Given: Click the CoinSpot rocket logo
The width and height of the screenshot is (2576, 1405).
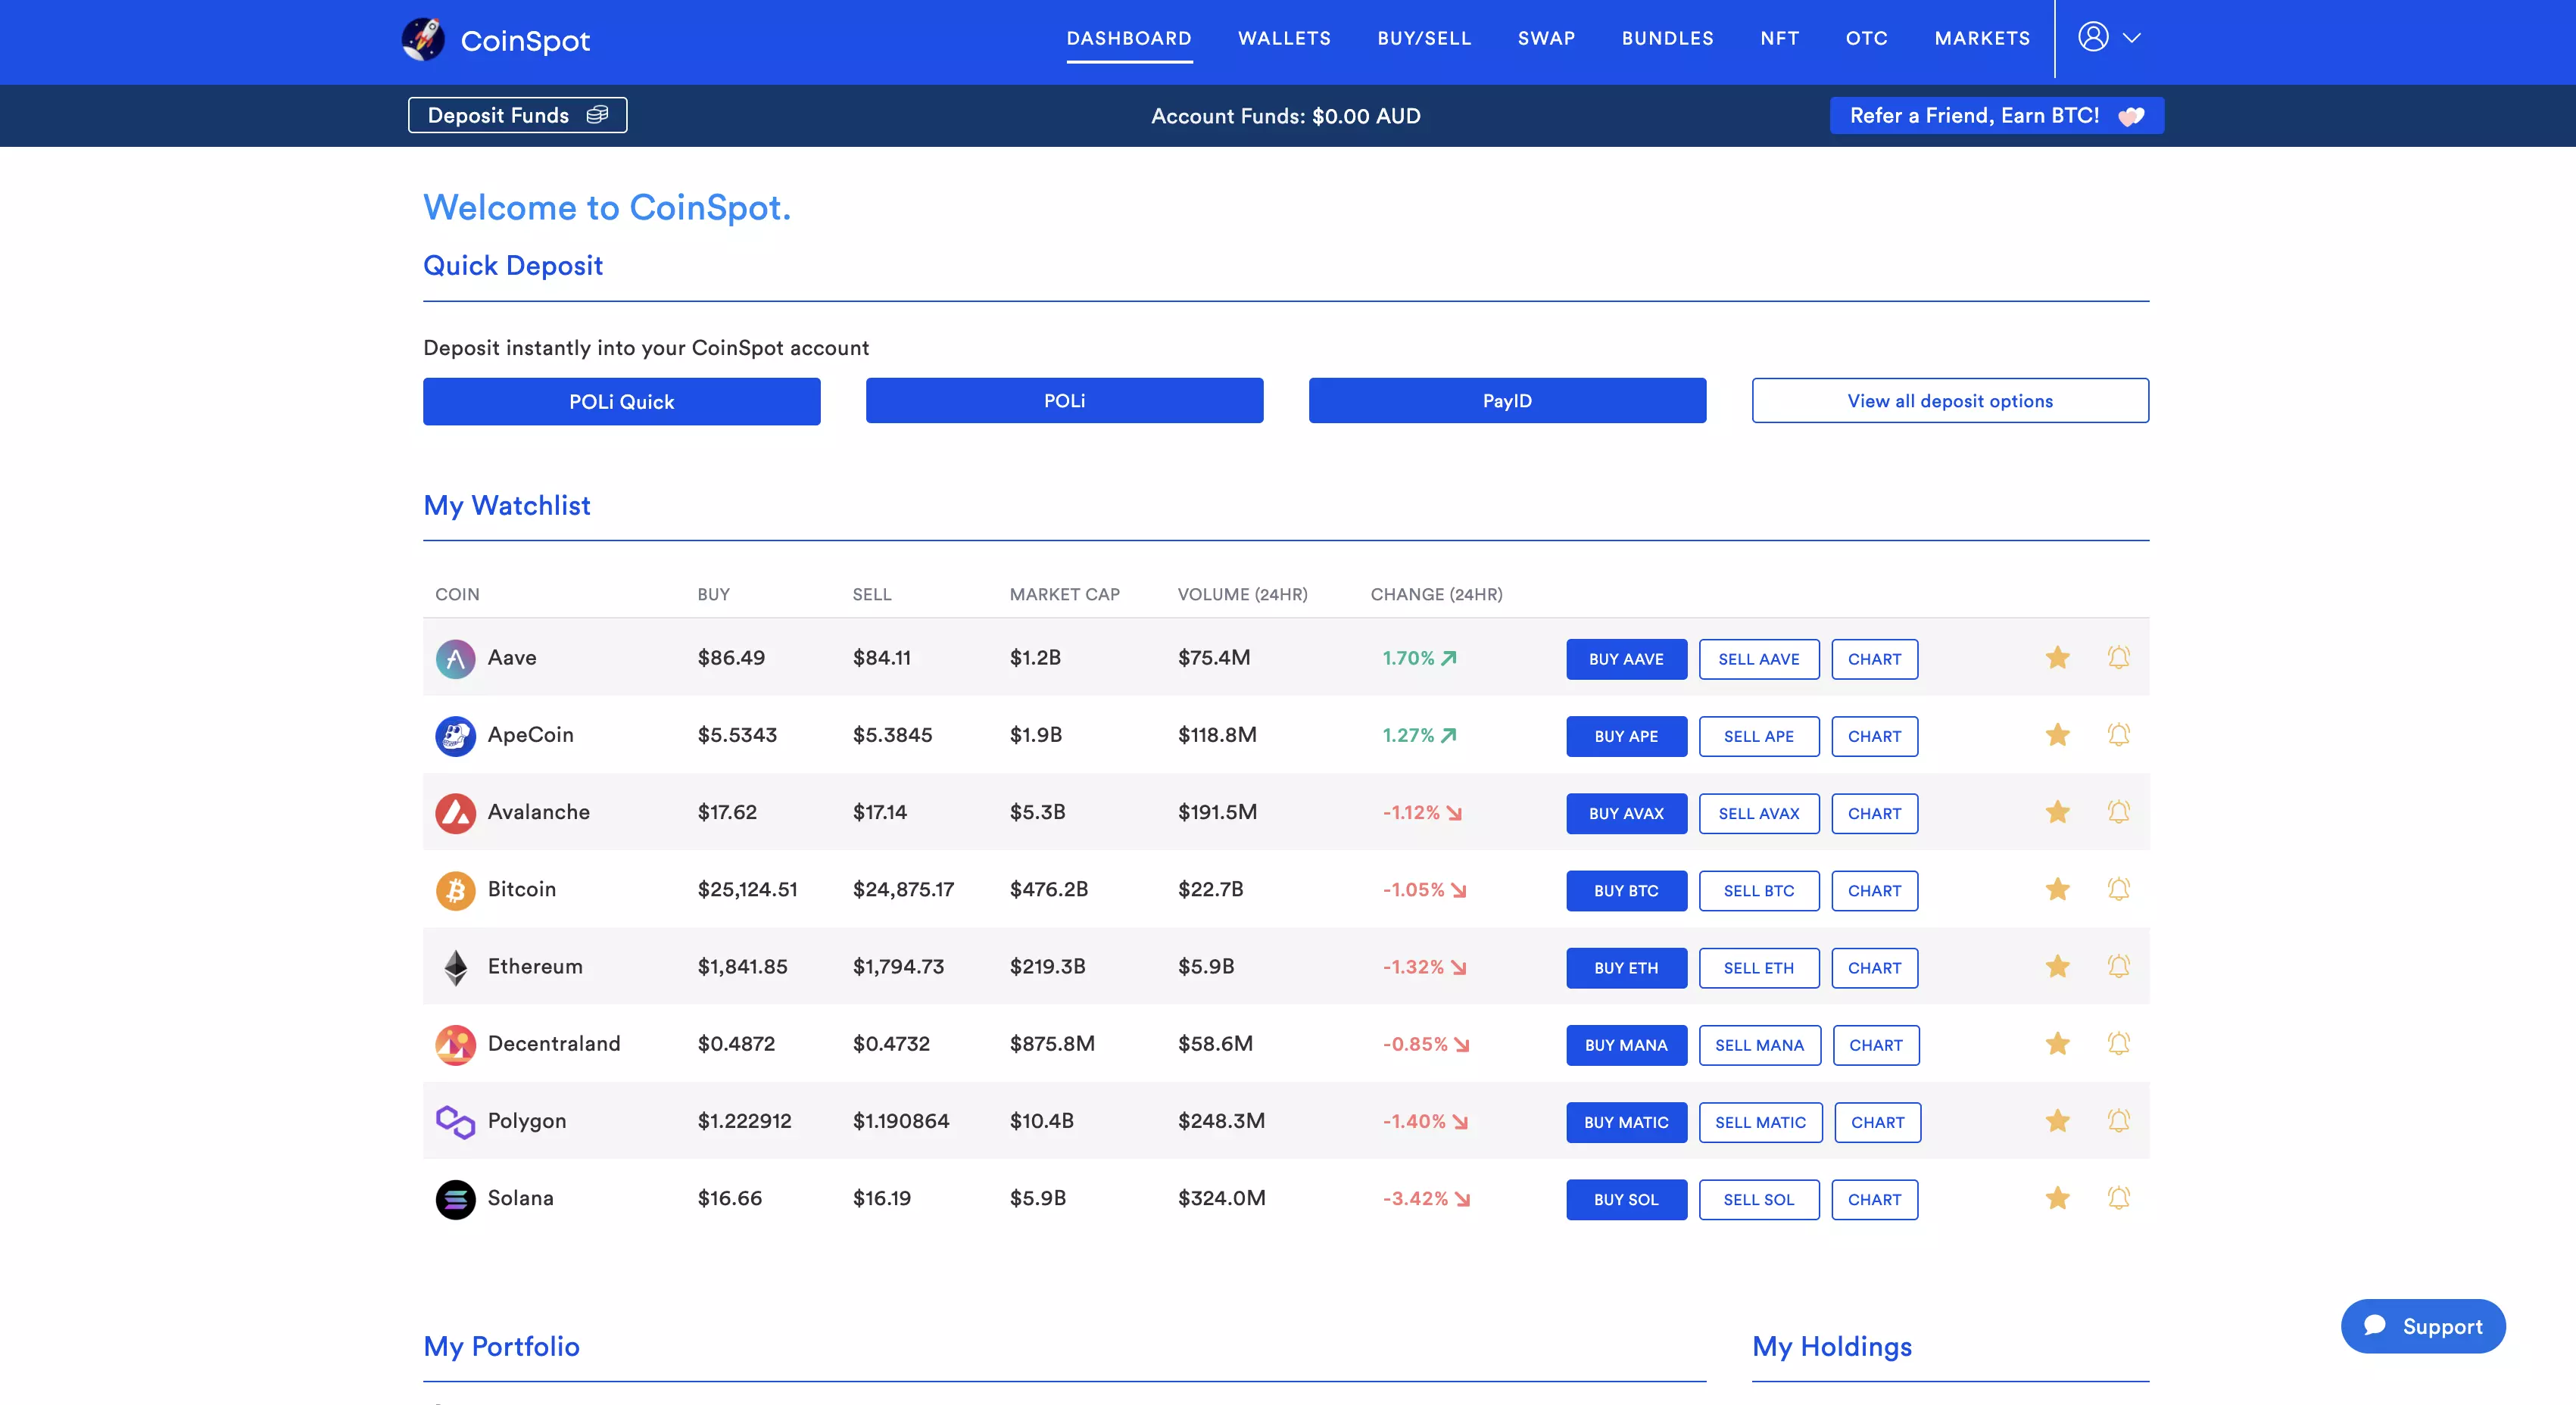Looking at the screenshot, I should click(423, 40).
